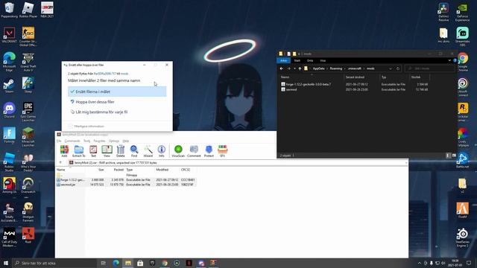Click Explorer up-folder arrow
Image resolution: width=477 pixels, height=268 pixels.
point(300,68)
